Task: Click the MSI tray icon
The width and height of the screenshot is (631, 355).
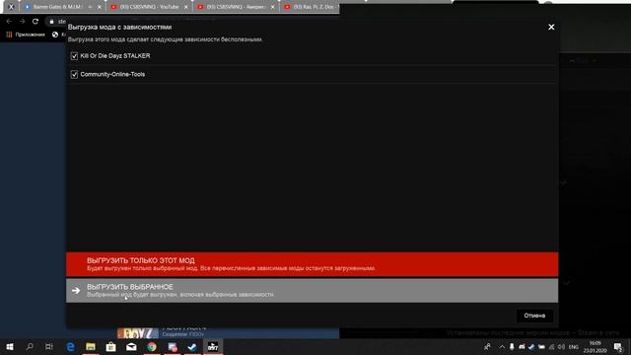Action: 522,346
